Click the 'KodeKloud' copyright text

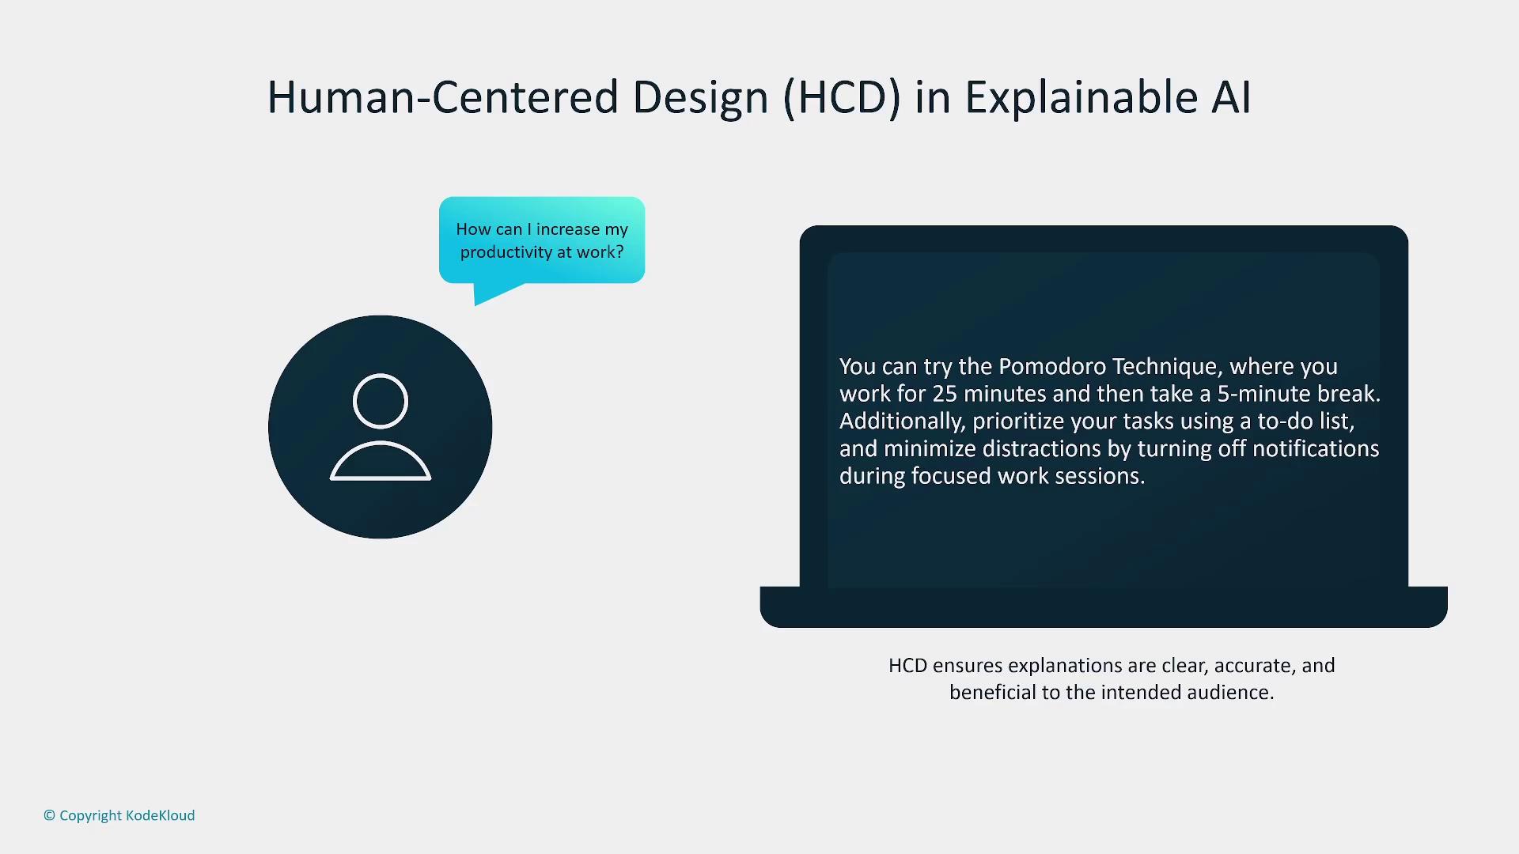[160, 815]
